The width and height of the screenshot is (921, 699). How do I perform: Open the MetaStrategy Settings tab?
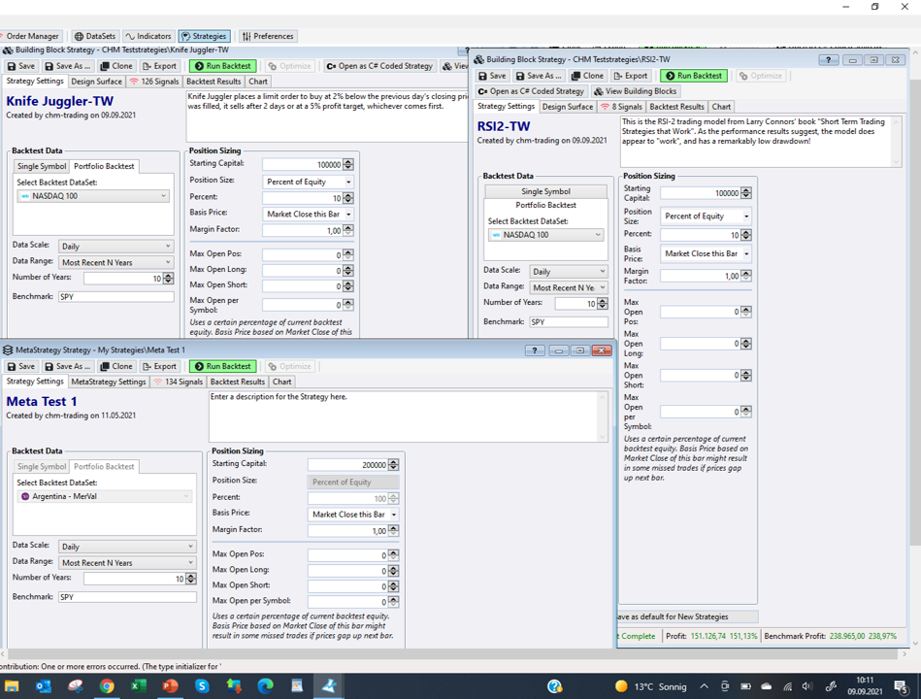coord(108,382)
